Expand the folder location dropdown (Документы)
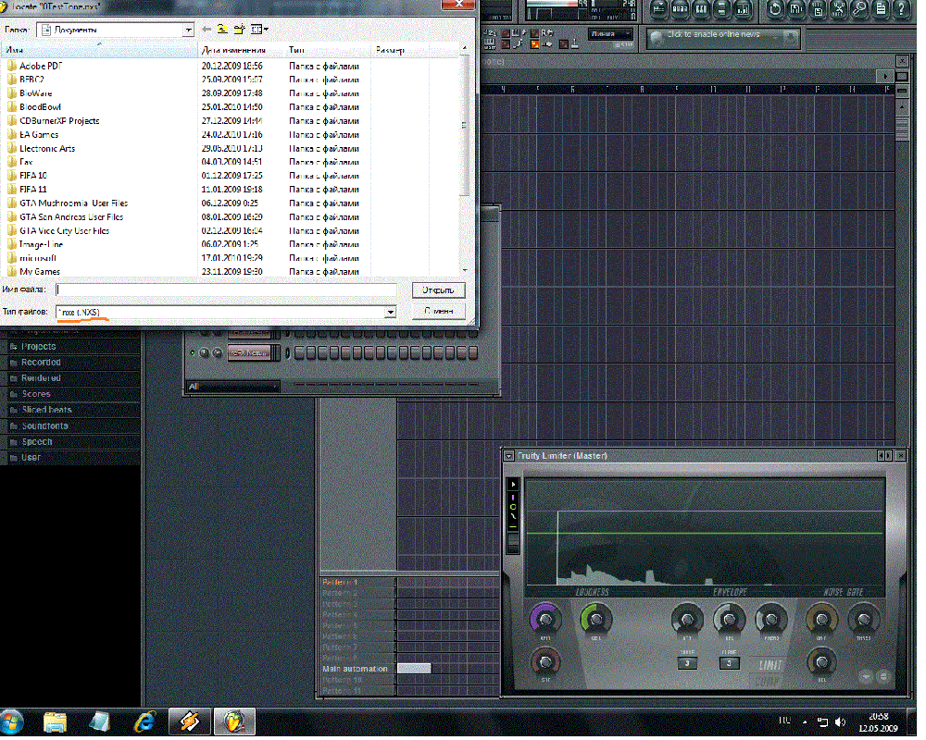This screenshot has width=926, height=740. pyautogui.click(x=188, y=30)
